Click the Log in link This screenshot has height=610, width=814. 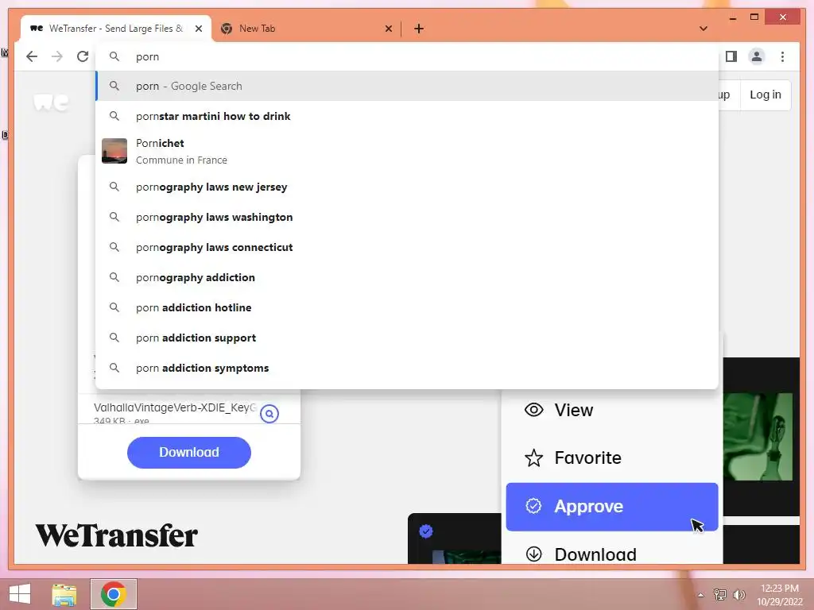pos(766,95)
